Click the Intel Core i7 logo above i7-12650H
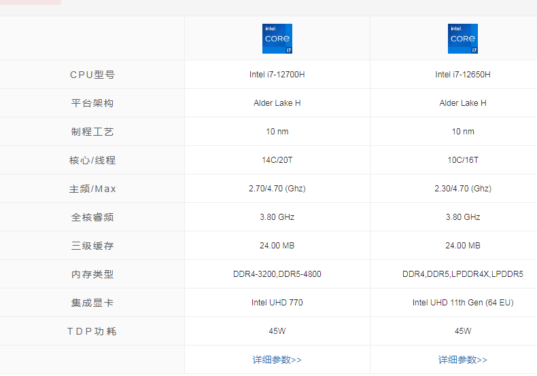537x376 pixels. click(x=462, y=39)
